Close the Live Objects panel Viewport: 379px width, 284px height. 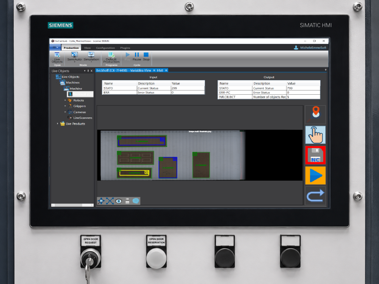point(92,71)
